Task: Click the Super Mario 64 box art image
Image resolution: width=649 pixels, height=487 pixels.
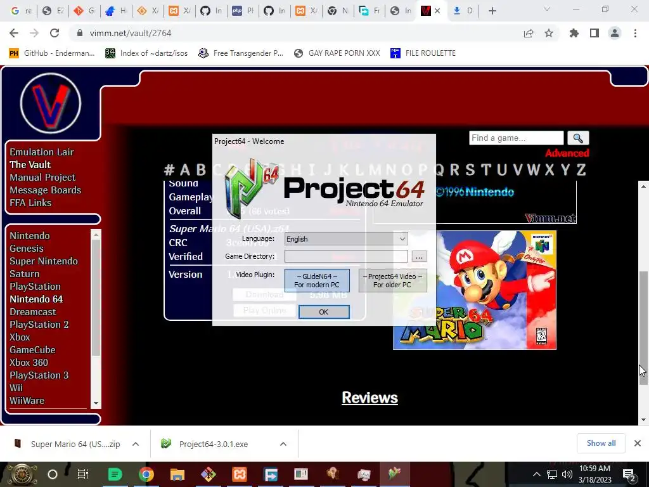Action: pyautogui.click(x=474, y=290)
